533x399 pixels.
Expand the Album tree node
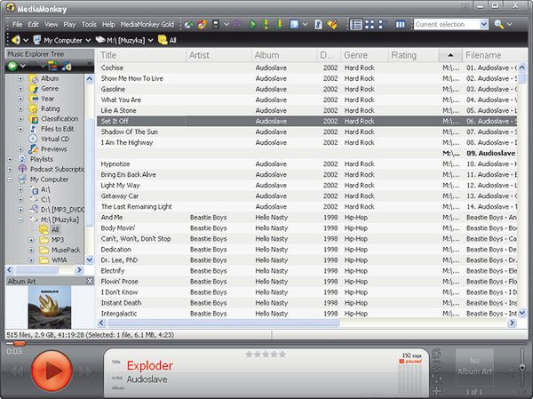(20, 78)
